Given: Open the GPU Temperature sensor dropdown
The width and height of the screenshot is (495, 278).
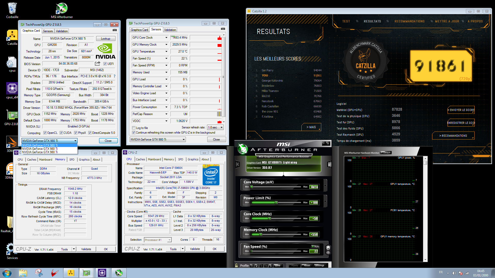Looking at the screenshot, I should click(x=166, y=51).
